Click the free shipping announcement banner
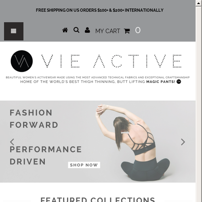The image size is (202, 202). (x=99, y=10)
